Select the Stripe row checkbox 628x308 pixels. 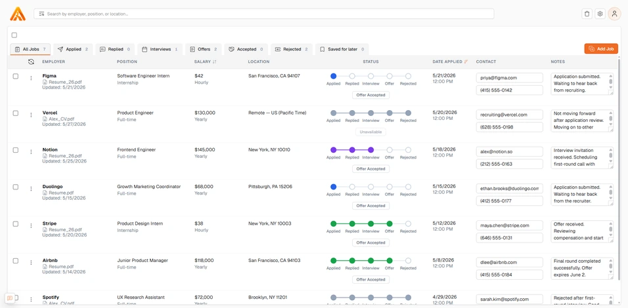(16, 223)
